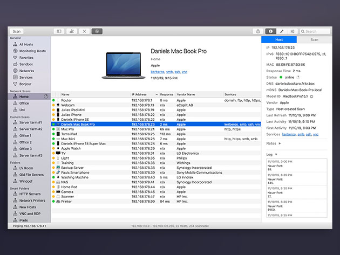The width and height of the screenshot is (340, 255).
Task: Click the Scan button in toolbar
Action: pyautogui.click(x=17, y=31)
